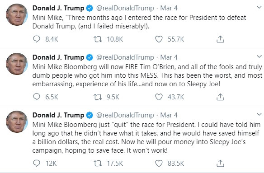Open the dropdown chevron on the 'quit the race' tweet
Image resolution: width=264 pixels, height=173 pixels.
click(x=259, y=114)
